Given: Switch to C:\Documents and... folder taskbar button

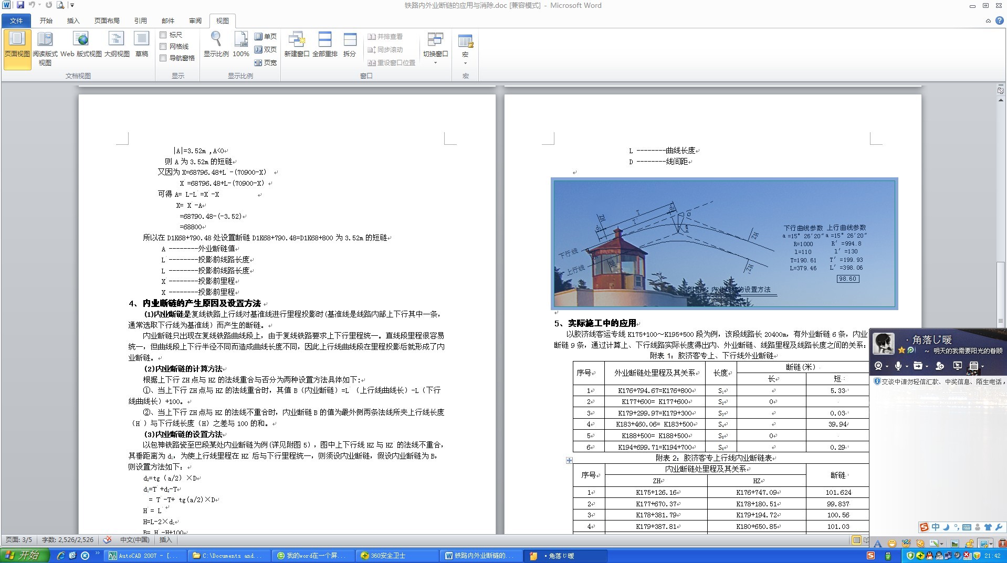Looking at the screenshot, I should coord(229,556).
